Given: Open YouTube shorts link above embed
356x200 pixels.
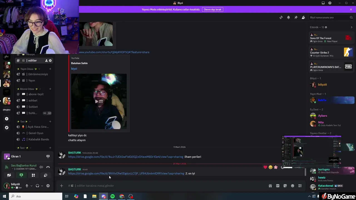Looking at the screenshot, I should pos(114,52).
